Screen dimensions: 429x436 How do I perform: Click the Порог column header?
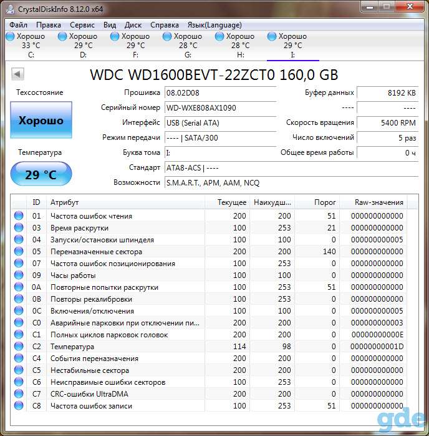pyautogui.click(x=317, y=202)
